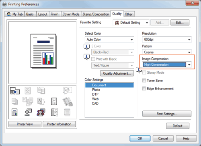Screen dimensions: 201x146
Task: Switch to the Other tab
Action: [129, 14]
